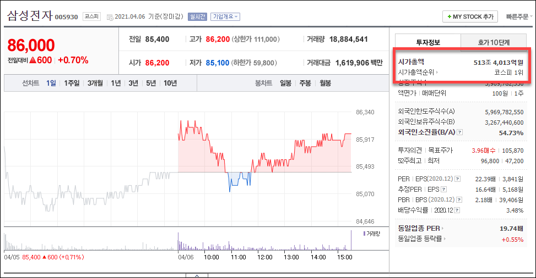Toggle the 실시간 real-time button

197,16
